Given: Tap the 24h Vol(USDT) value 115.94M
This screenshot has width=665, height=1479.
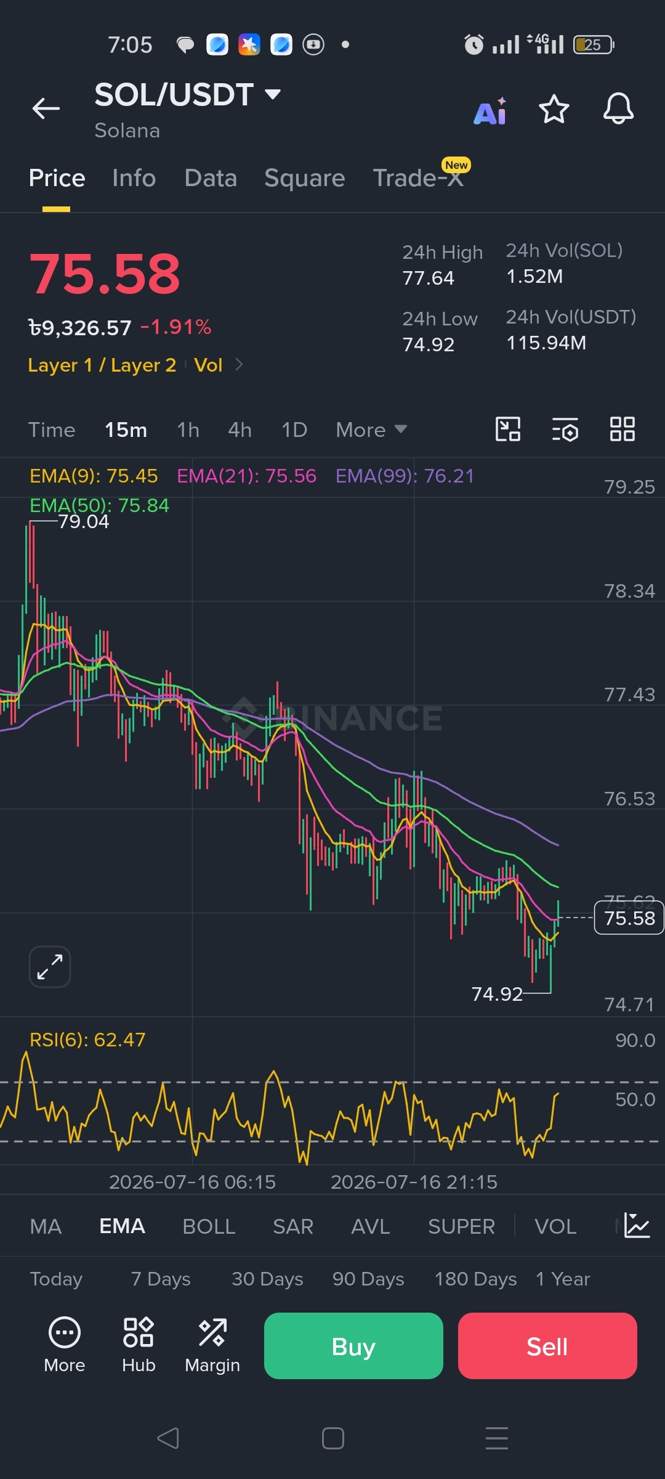Looking at the screenshot, I should (x=546, y=343).
